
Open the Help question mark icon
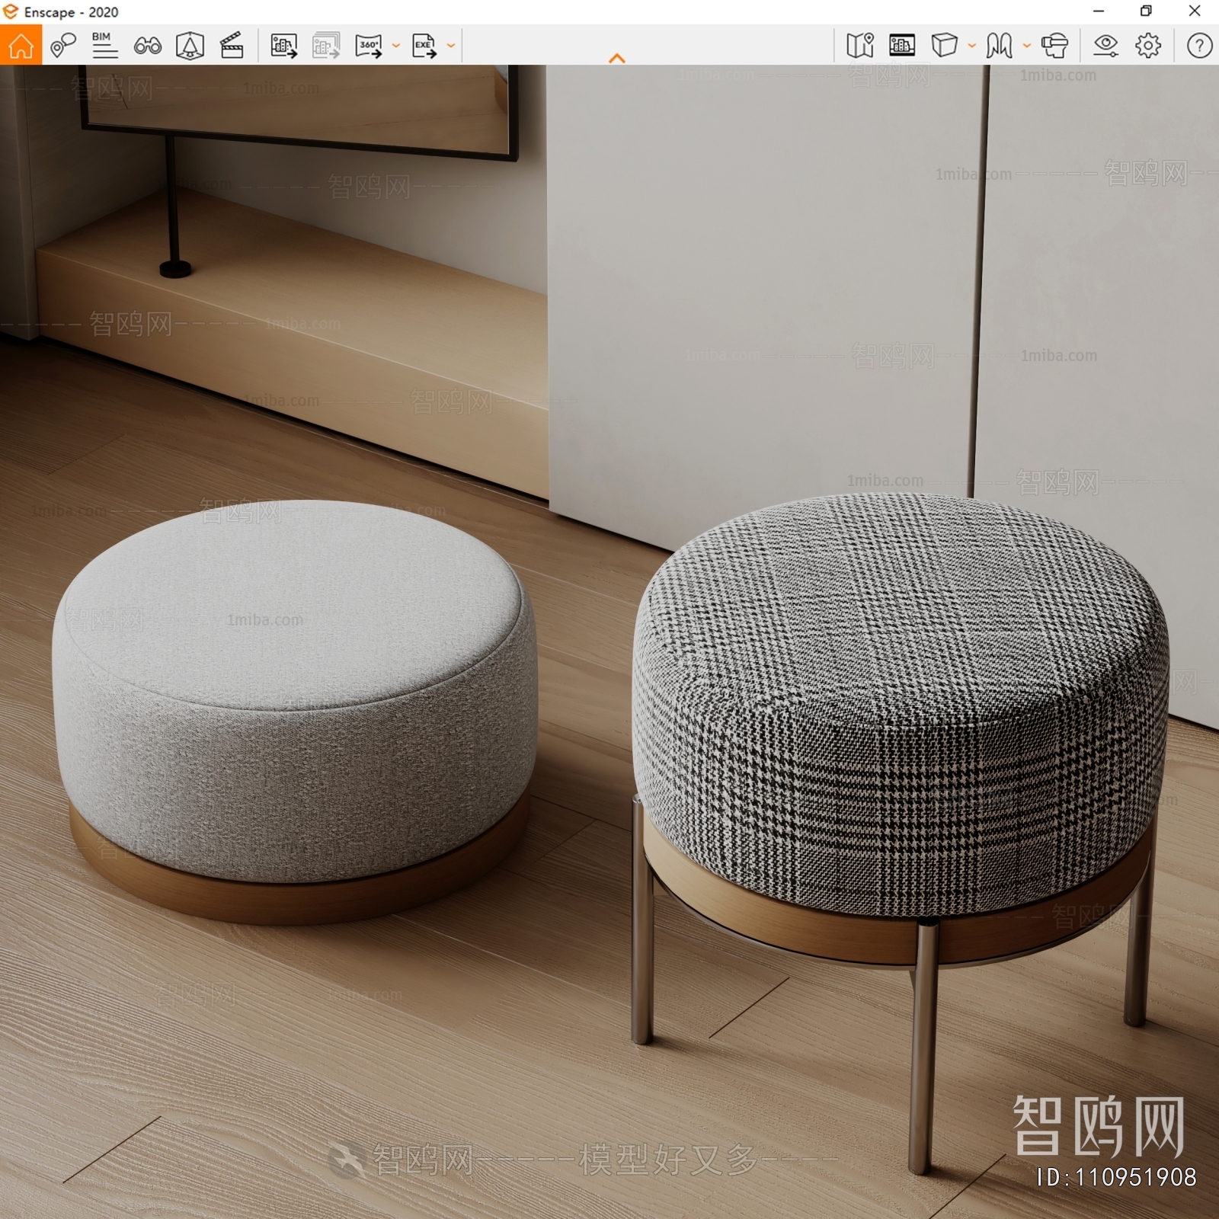[1199, 45]
